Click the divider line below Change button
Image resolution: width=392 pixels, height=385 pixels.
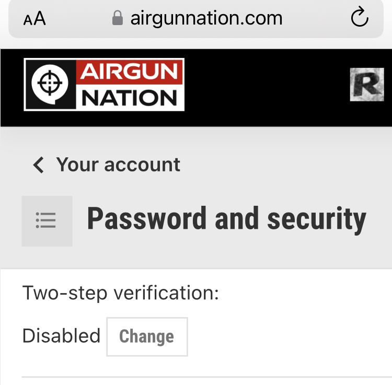click(206, 377)
